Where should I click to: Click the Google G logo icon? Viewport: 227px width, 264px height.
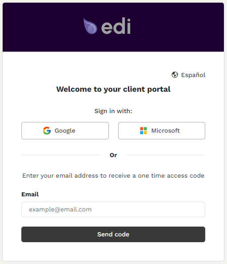coord(47,130)
